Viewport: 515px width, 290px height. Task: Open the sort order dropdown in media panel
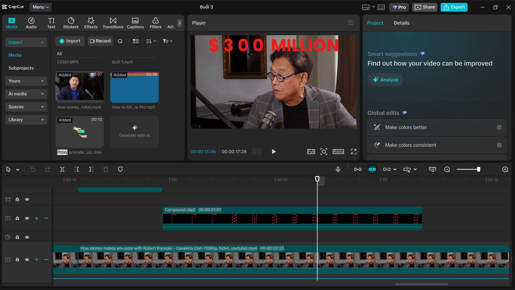[x=151, y=41]
